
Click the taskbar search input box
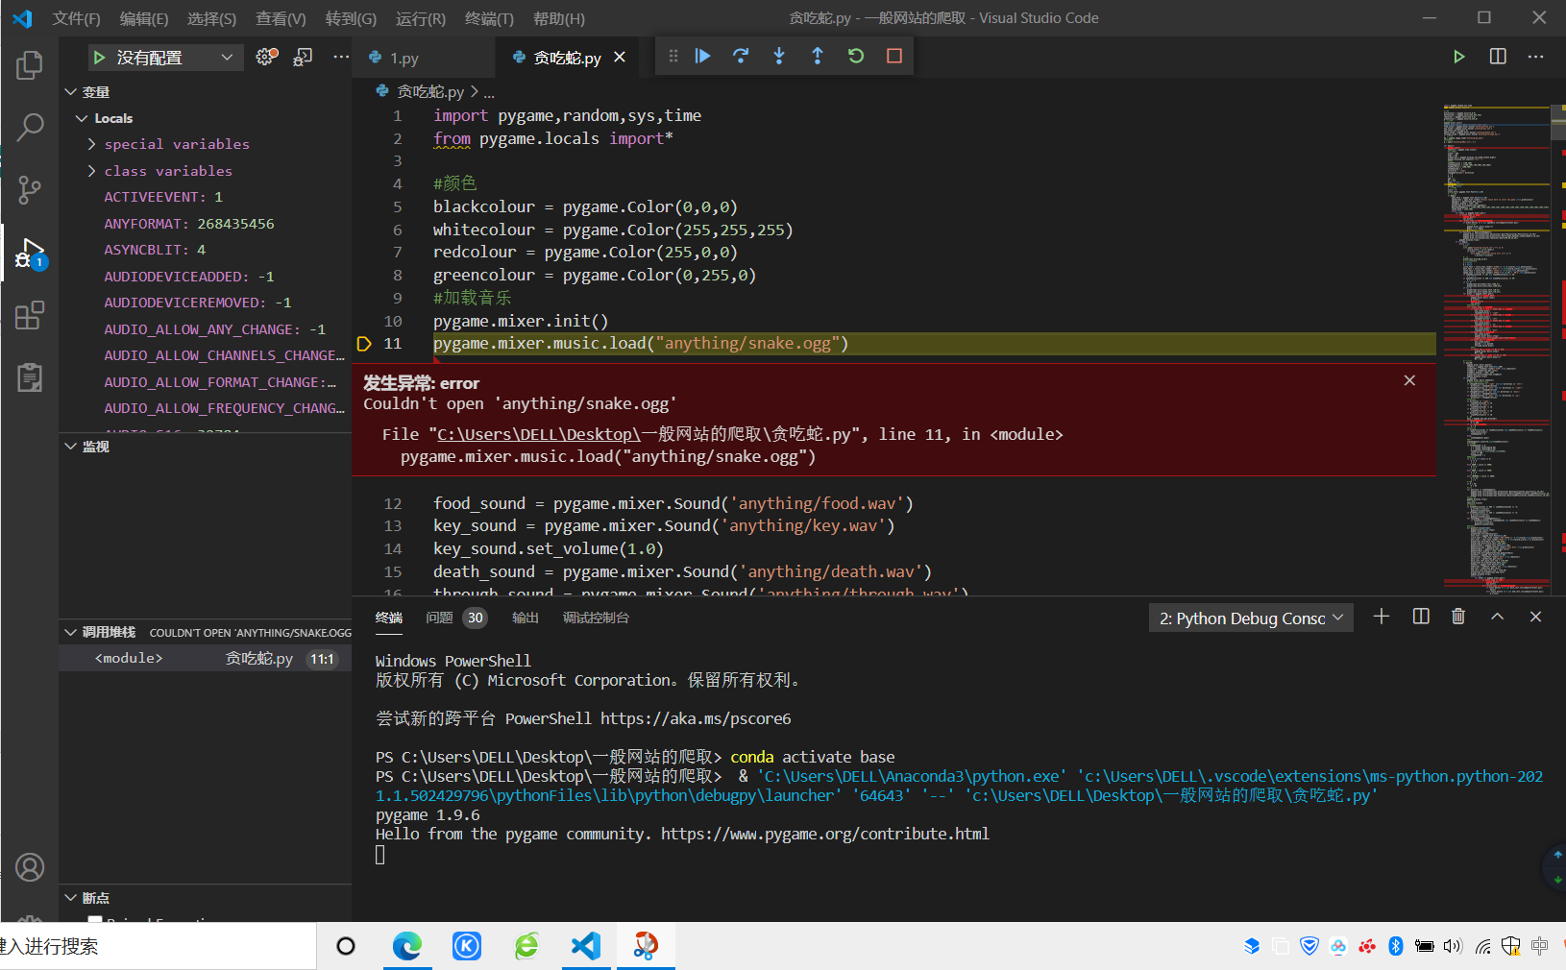click(158, 946)
